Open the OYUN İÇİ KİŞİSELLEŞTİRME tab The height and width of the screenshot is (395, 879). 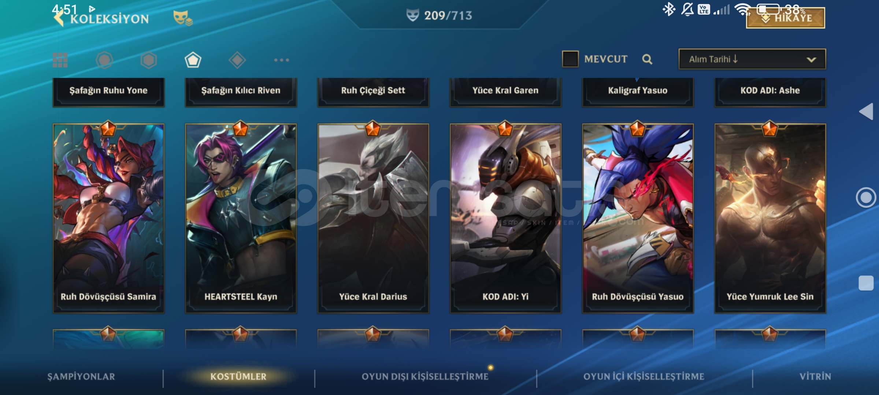[644, 377]
